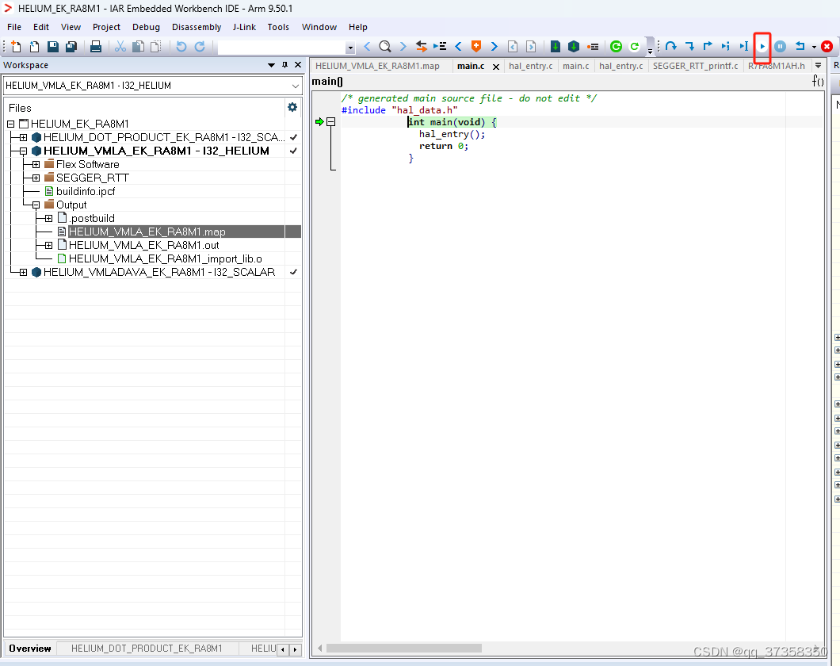Select the Overview workspace tab
840x666 pixels.
coord(30,649)
